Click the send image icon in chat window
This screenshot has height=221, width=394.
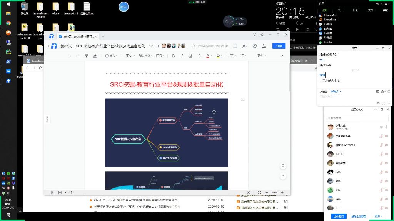click(x=378, y=91)
